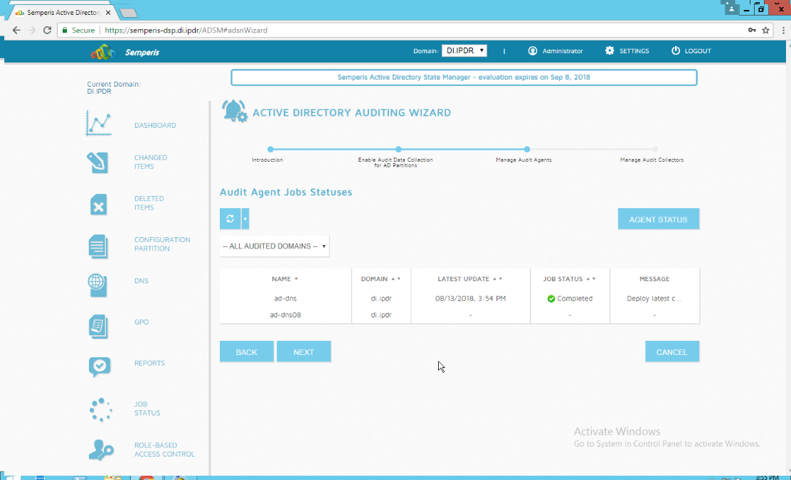
Task: Open the All Audited Domains dropdown
Action: coord(275,246)
